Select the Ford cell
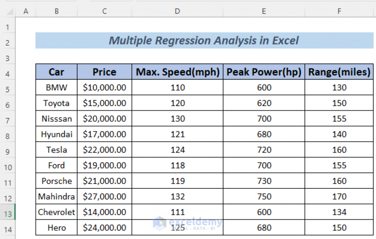Image resolution: width=376 pixels, height=239 pixels. tap(56, 165)
